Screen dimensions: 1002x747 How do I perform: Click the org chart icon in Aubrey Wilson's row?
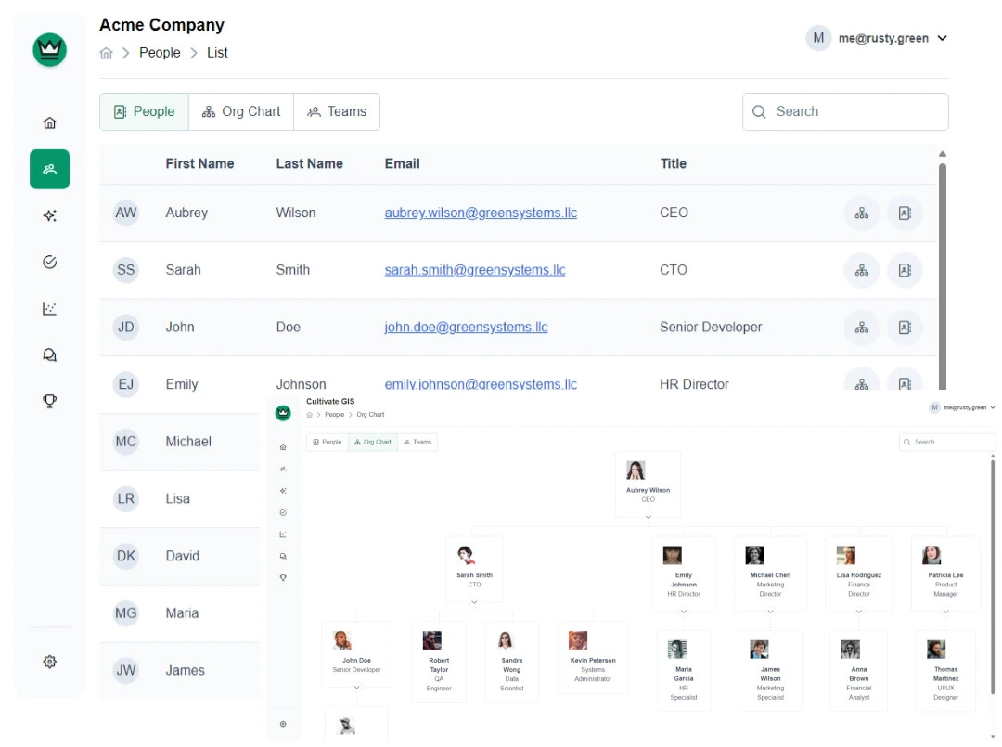click(862, 213)
